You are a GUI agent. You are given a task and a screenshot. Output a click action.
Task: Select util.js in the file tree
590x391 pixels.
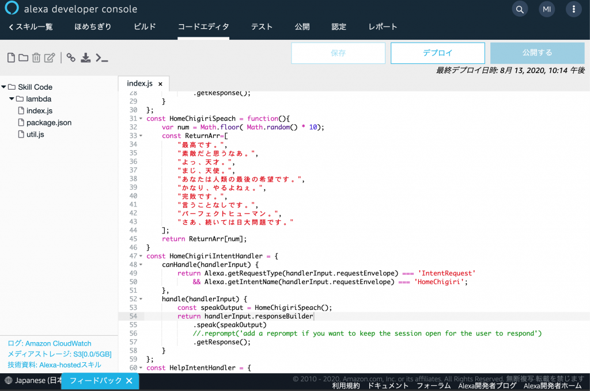pos(35,135)
